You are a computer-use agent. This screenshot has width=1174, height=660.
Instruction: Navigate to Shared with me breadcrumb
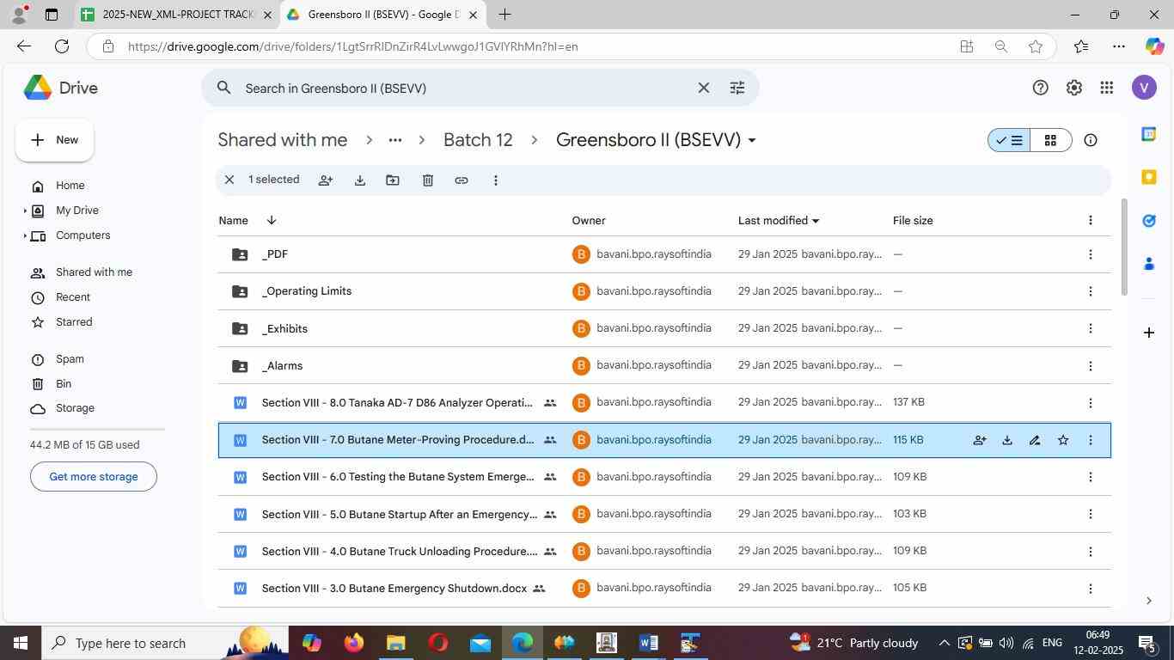click(283, 140)
